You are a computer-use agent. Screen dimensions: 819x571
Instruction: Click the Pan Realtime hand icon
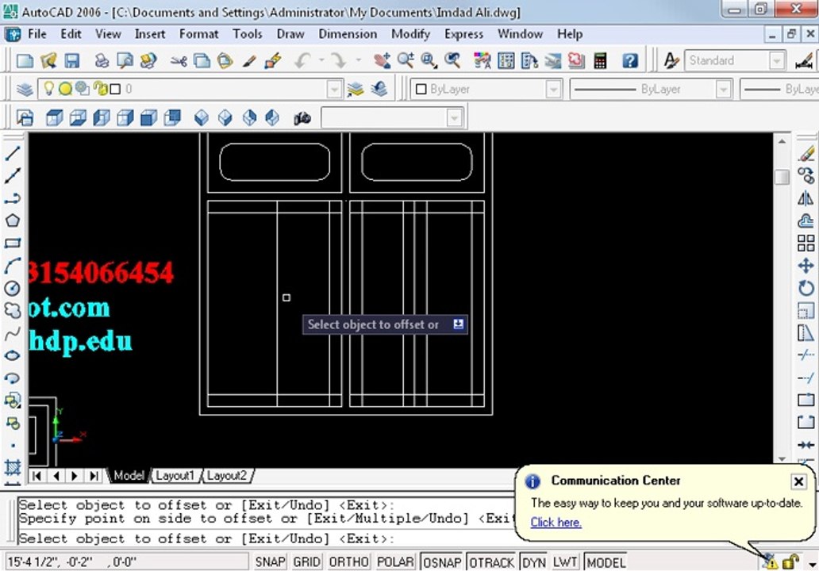tap(382, 60)
